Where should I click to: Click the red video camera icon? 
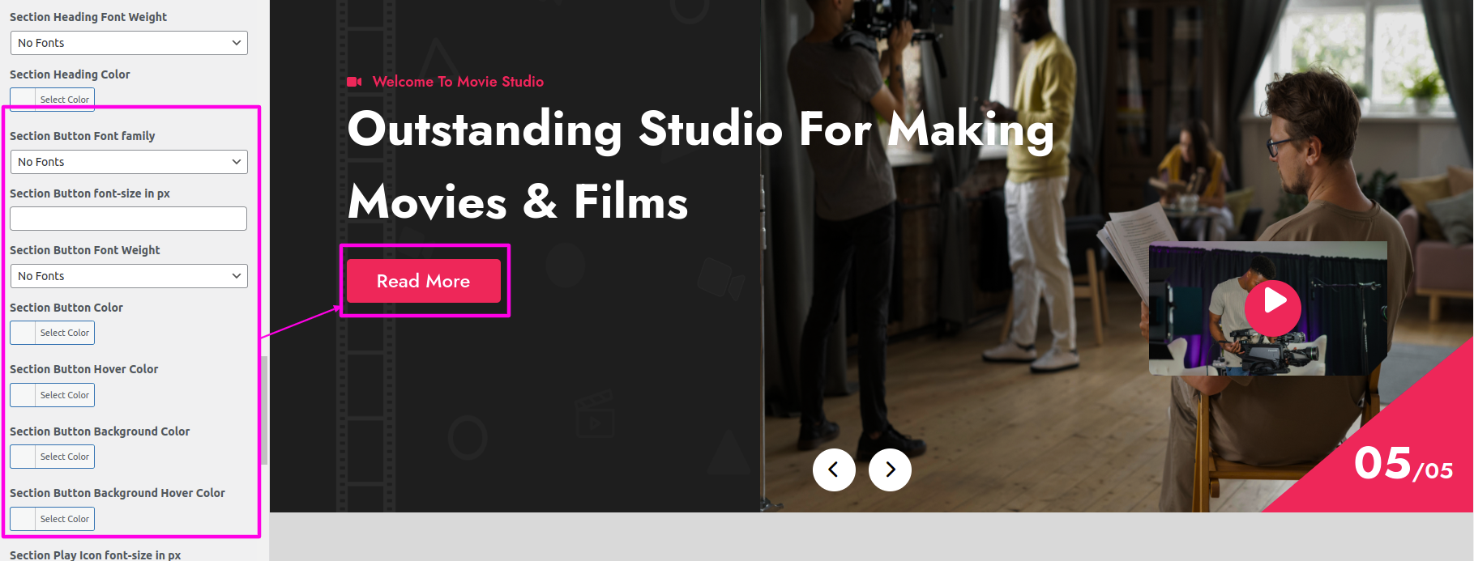pyautogui.click(x=354, y=82)
